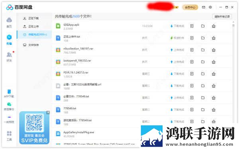Open file for 正在上传中.txt row
The height and width of the screenshot is (149, 239).
(192, 38)
